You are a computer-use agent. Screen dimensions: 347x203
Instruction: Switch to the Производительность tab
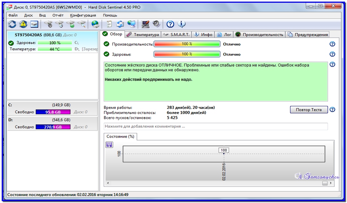coord(259,35)
